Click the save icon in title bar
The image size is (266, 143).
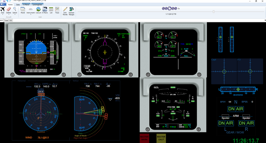click(4, 1)
